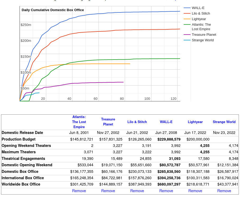
Task: Select the Production Budget row label
Action: click(x=18, y=139)
